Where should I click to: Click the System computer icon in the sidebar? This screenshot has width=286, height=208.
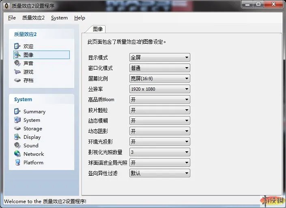17,120
